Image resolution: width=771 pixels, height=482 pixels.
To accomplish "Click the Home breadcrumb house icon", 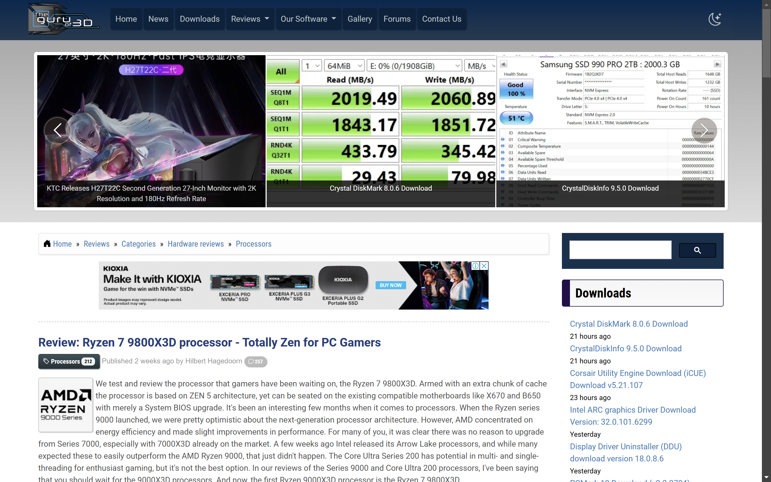I will [47, 244].
